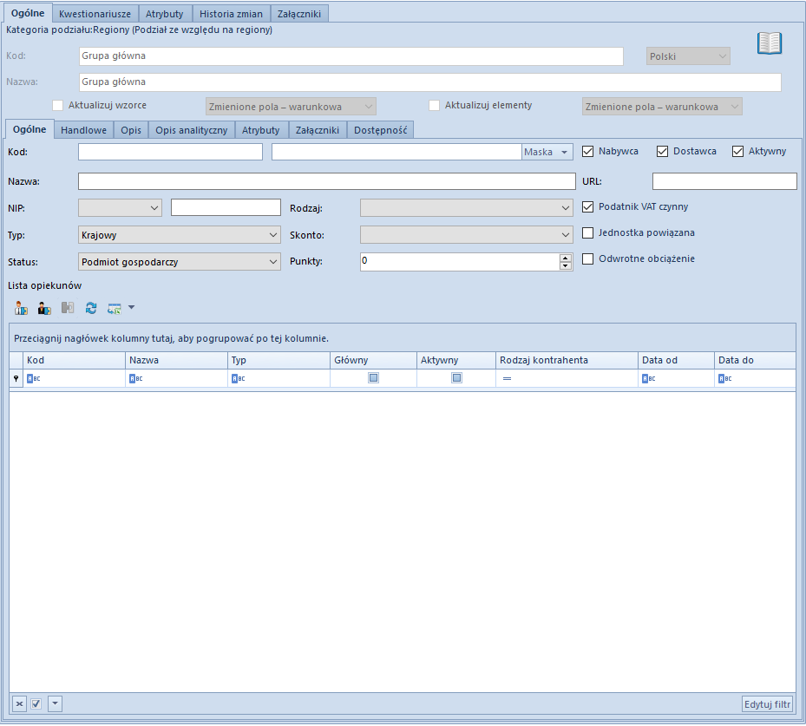
Task: Sort by the Kod column header
Action: (x=74, y=360)
